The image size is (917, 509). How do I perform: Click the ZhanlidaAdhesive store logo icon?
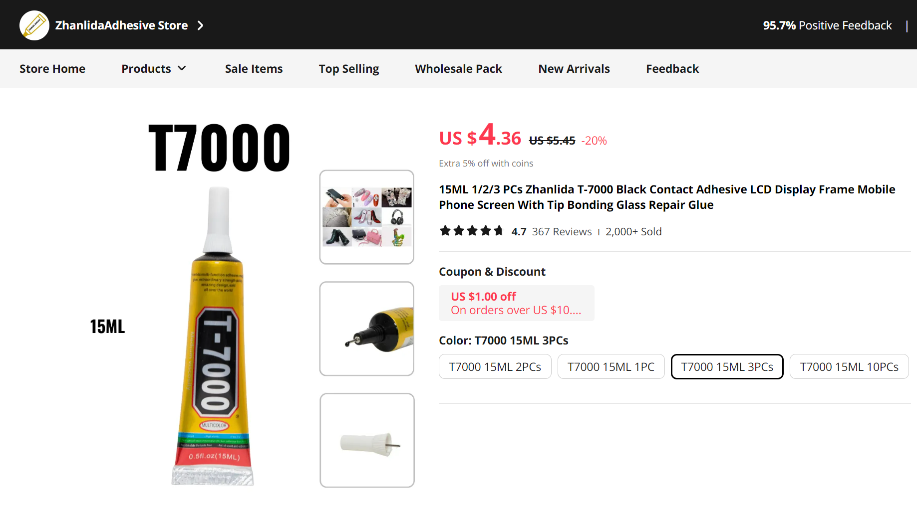pyautogui.click(x=34, y=25)
